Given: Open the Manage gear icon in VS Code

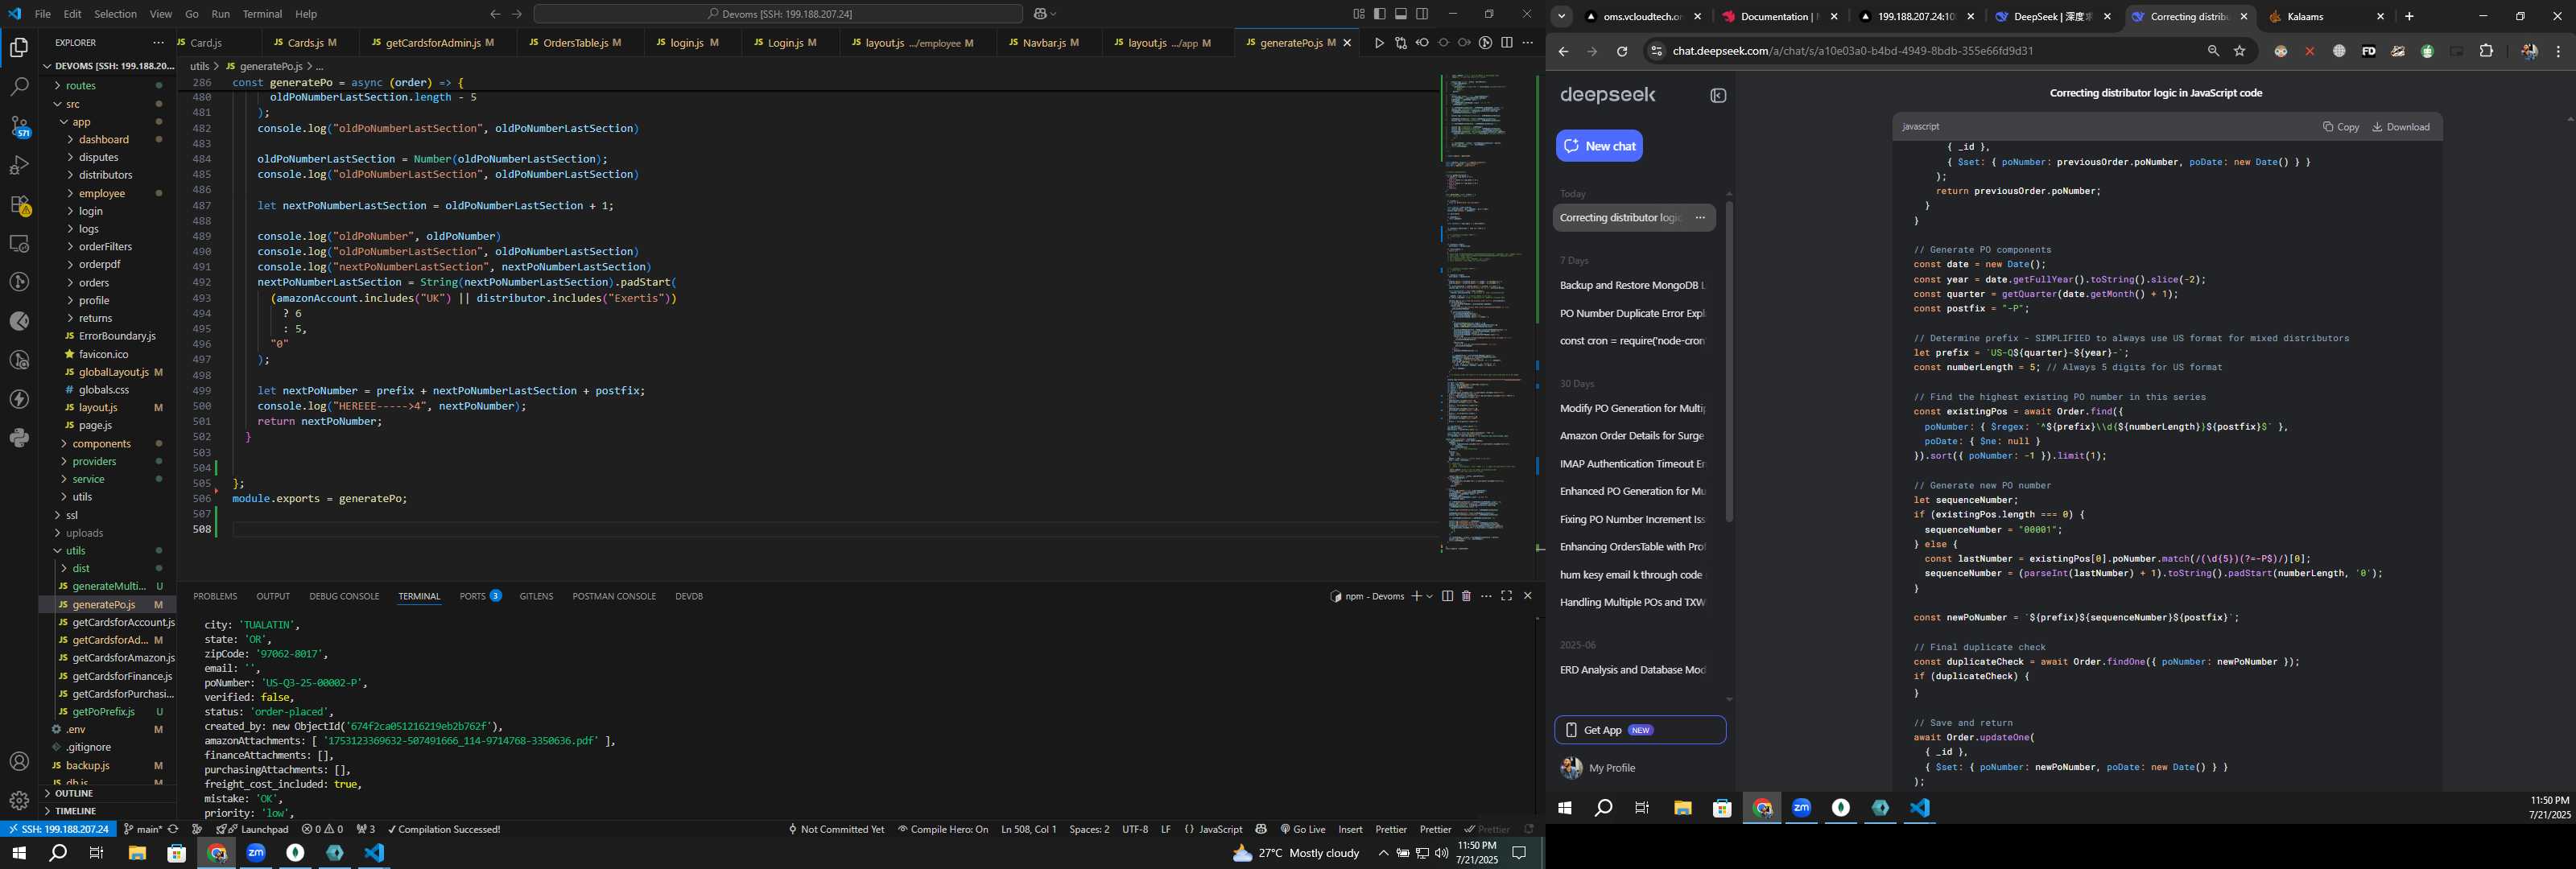Looking at the screenshot, I should 19,801.
